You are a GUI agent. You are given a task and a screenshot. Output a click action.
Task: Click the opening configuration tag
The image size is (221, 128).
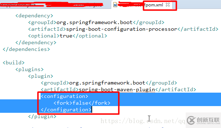tap(64, 97)
